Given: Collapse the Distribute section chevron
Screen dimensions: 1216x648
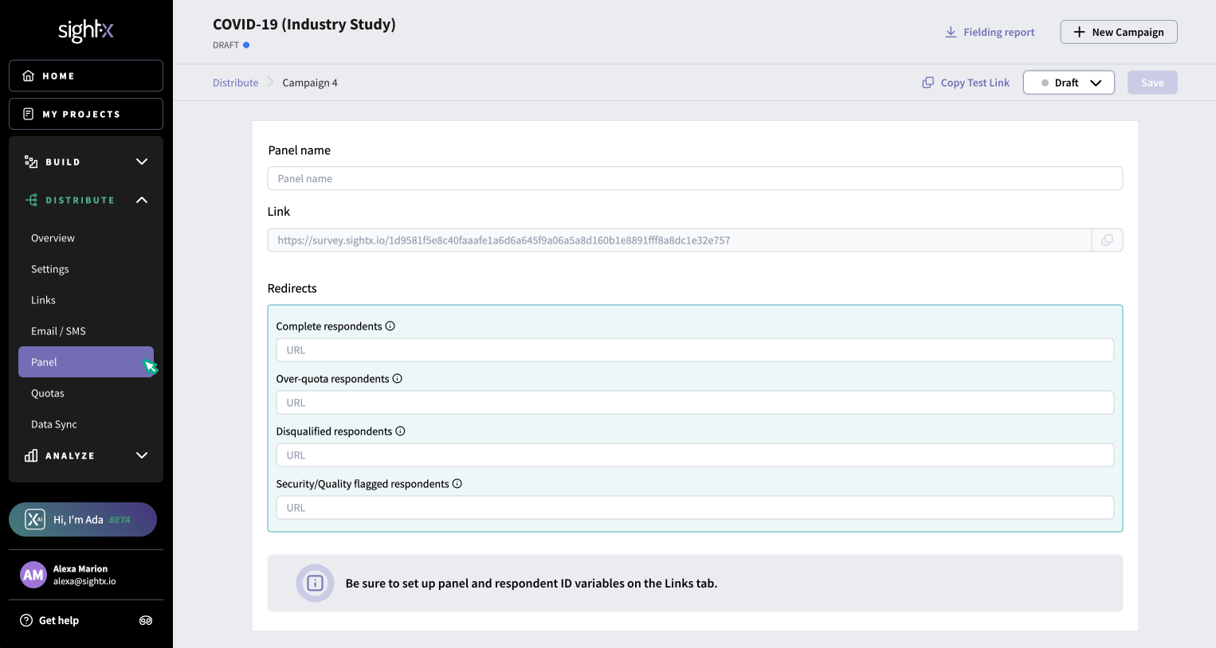Looking at the screenshot, I should 142,200.
